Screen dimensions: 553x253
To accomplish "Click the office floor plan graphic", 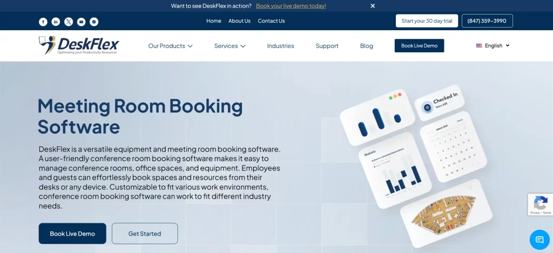I will (x=446, y=213).
